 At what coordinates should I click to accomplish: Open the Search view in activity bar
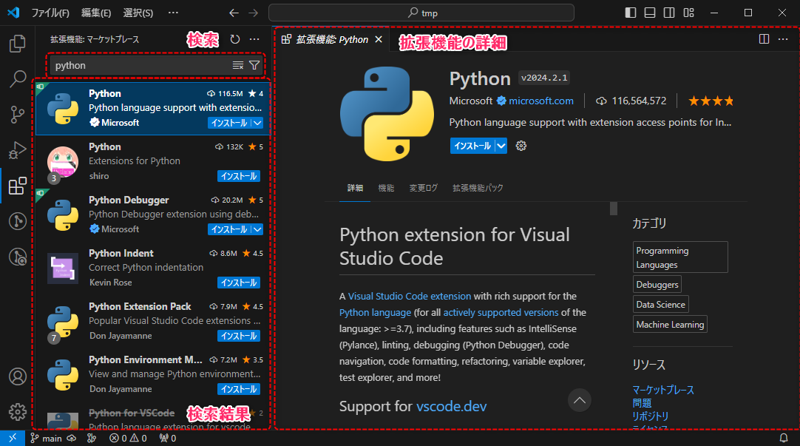17,79
